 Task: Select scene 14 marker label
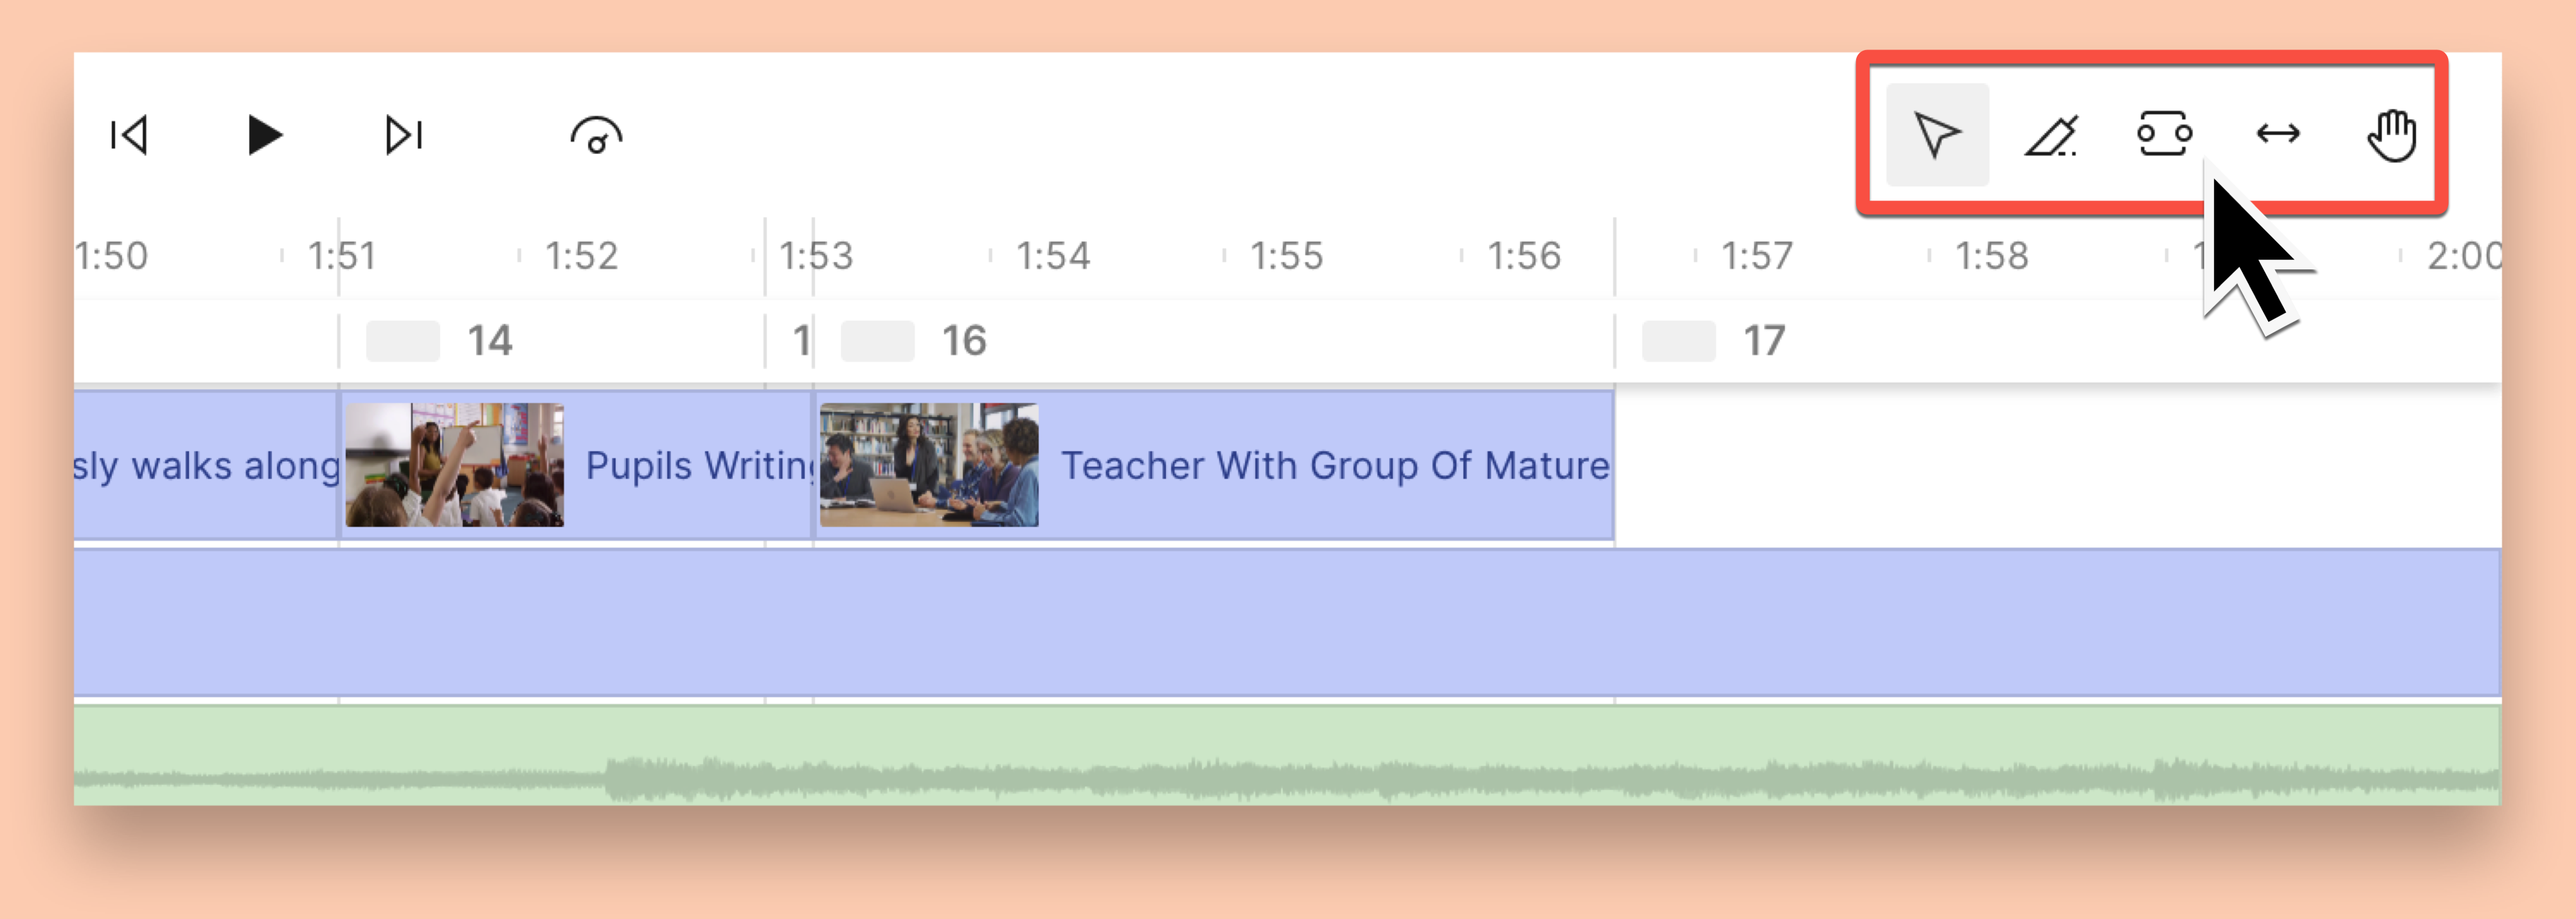coord(490,341)
